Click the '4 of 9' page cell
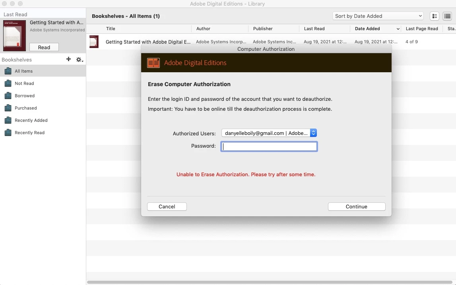This screenshot has width=456, height=285. 411,42
